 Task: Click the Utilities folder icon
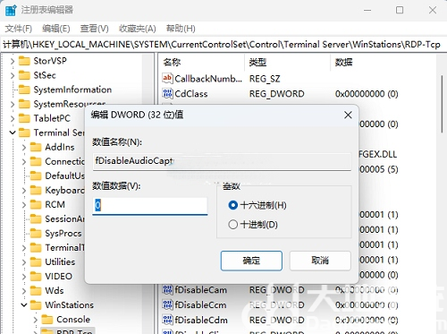tap(36, 261)
